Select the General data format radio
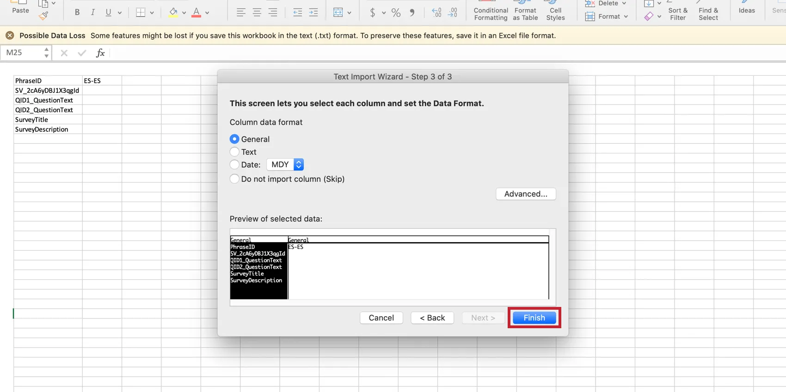 (x=234, y=139)
